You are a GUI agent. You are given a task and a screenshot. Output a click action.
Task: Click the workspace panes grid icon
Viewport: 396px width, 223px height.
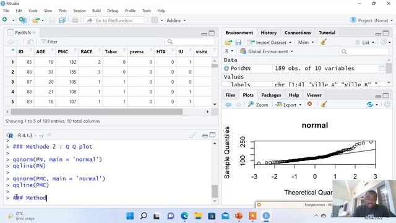155,20
